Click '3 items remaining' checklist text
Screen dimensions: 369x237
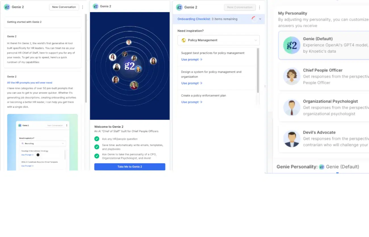coord(225,19)
